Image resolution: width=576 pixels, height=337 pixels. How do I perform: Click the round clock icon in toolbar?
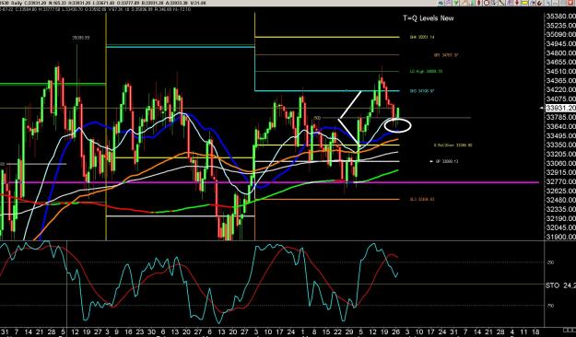click(x=487, y=3)
